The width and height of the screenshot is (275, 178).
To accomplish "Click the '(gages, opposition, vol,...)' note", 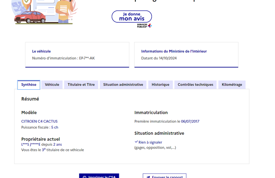I will [x=155, y=148].
